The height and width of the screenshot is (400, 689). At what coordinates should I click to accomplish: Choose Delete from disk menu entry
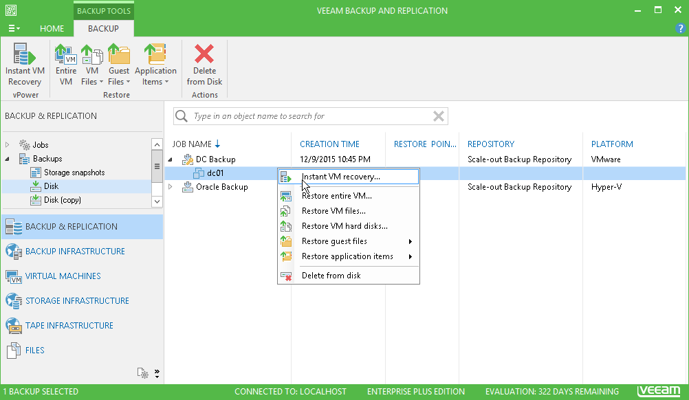coord(331,276)
